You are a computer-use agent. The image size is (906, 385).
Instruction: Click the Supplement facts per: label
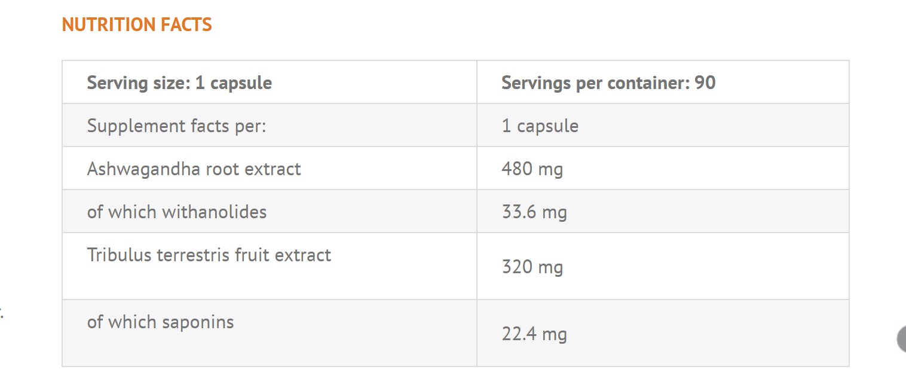176,126
